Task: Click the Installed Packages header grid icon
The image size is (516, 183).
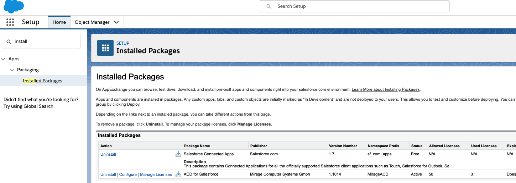Action: pyautogui.click(x=105, y=48)
